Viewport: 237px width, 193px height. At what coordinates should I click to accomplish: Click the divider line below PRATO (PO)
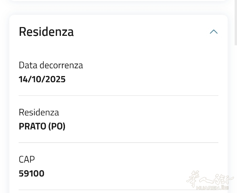tap(118, 143)
